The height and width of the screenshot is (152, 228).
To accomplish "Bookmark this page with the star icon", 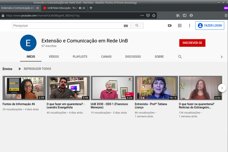I will (x=154, y=15).
